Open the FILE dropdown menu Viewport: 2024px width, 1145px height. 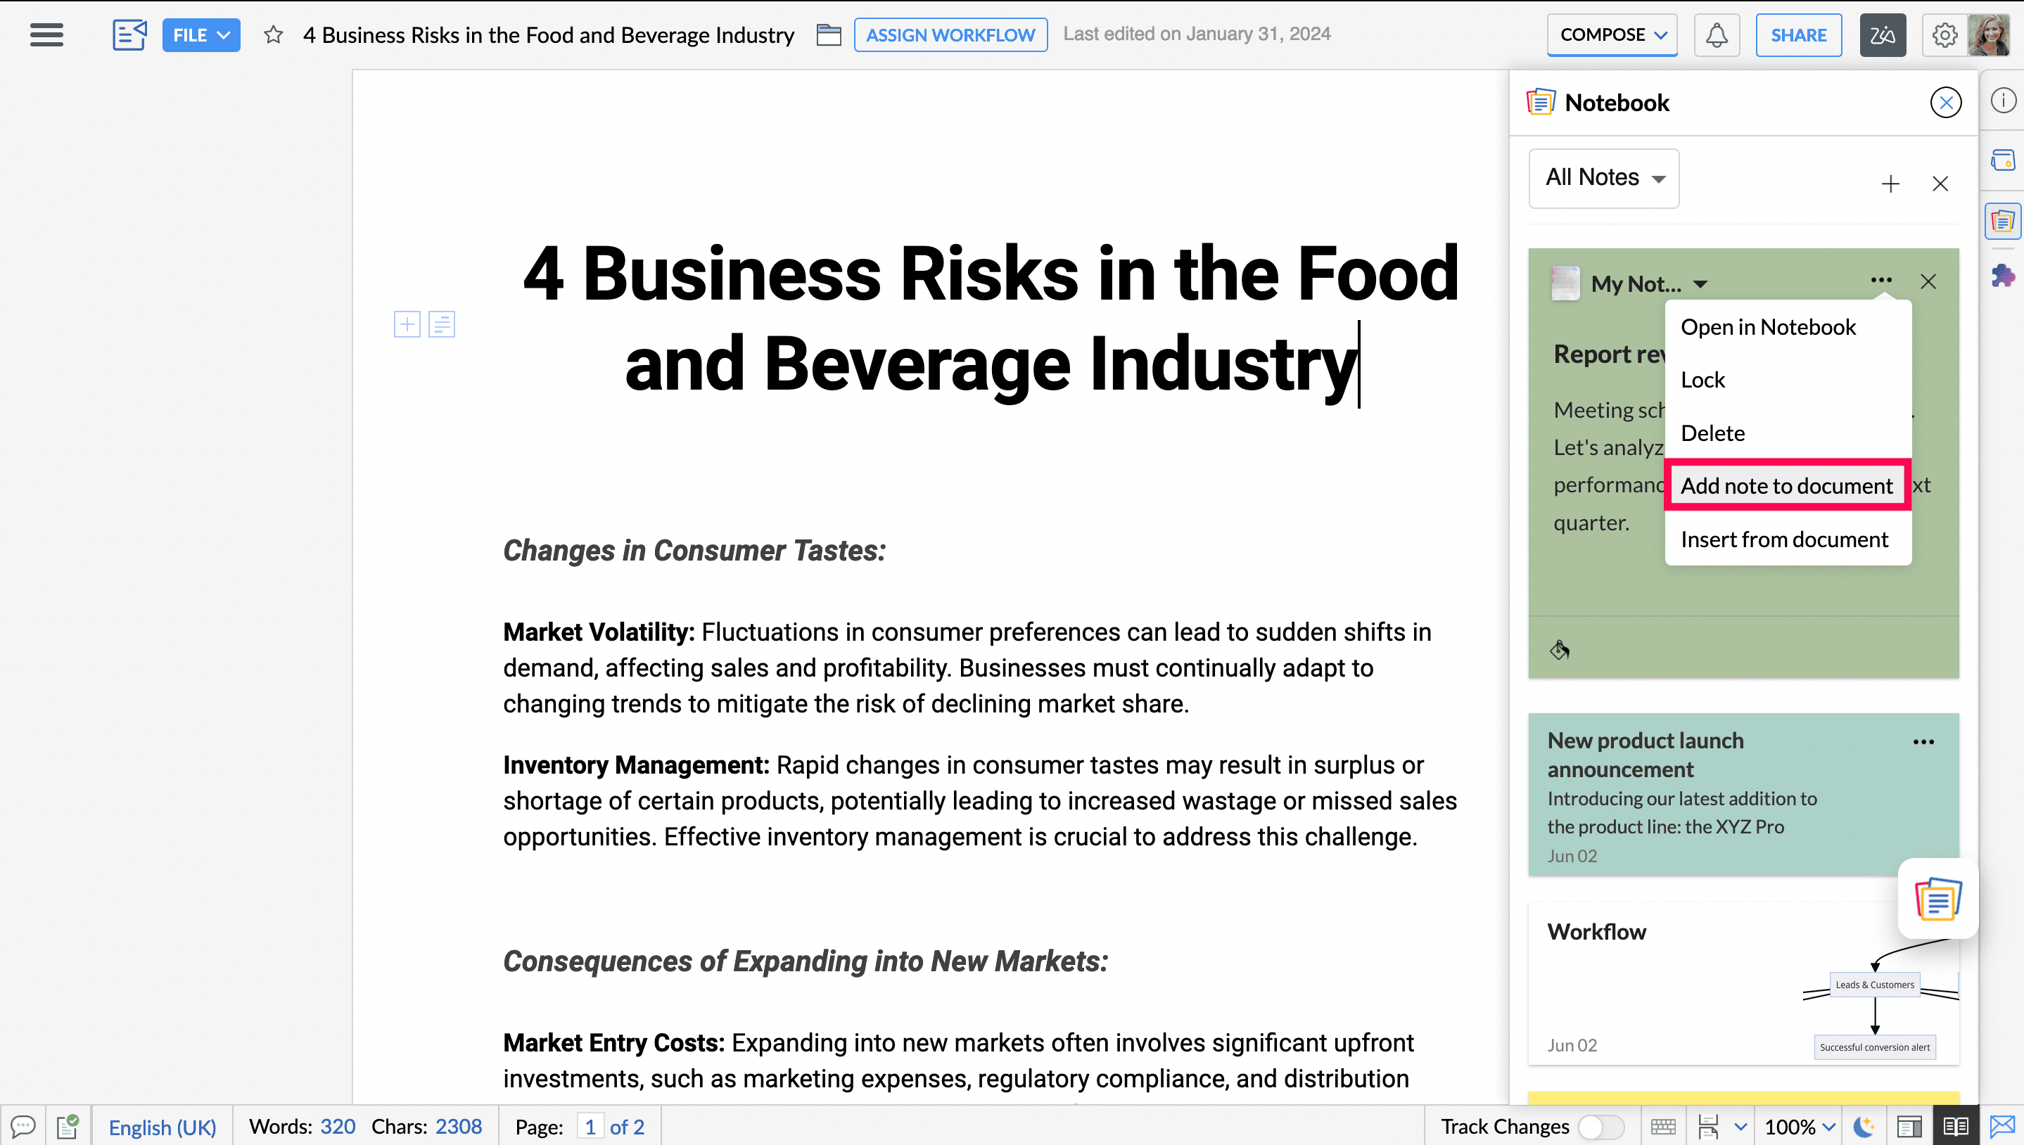pos(201,35)
